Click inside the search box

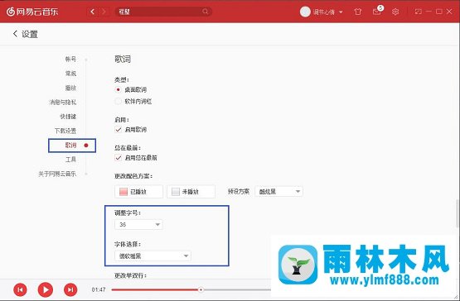(163, 12)
